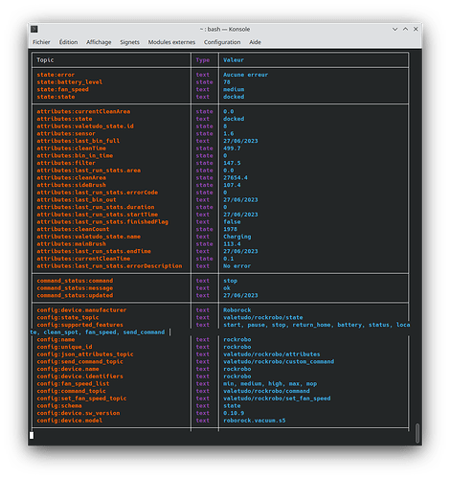The height and width of the screenshot is (479, 450).
Task: Click the value 147.5
Action: (232, 163)
